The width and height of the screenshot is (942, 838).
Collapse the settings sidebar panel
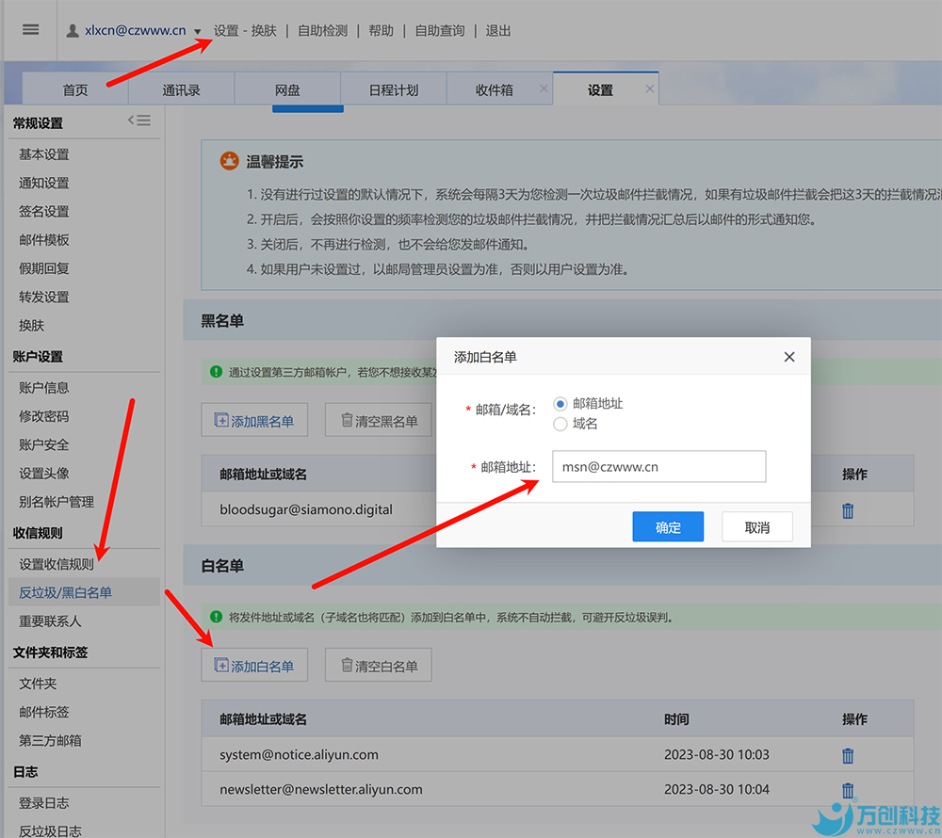139,121
